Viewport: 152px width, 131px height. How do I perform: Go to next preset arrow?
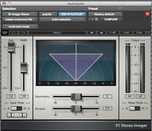[101, 33]
